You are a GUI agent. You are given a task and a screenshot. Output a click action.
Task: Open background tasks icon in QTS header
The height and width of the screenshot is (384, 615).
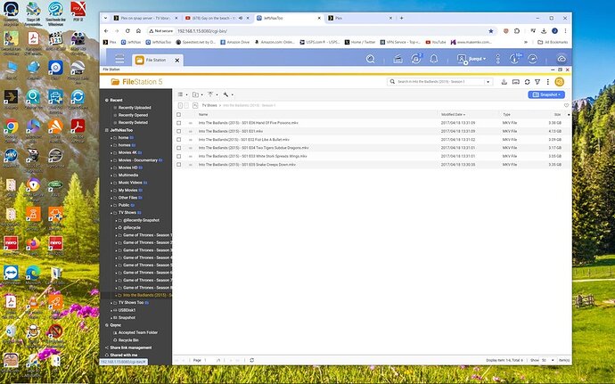pos(398,59)
